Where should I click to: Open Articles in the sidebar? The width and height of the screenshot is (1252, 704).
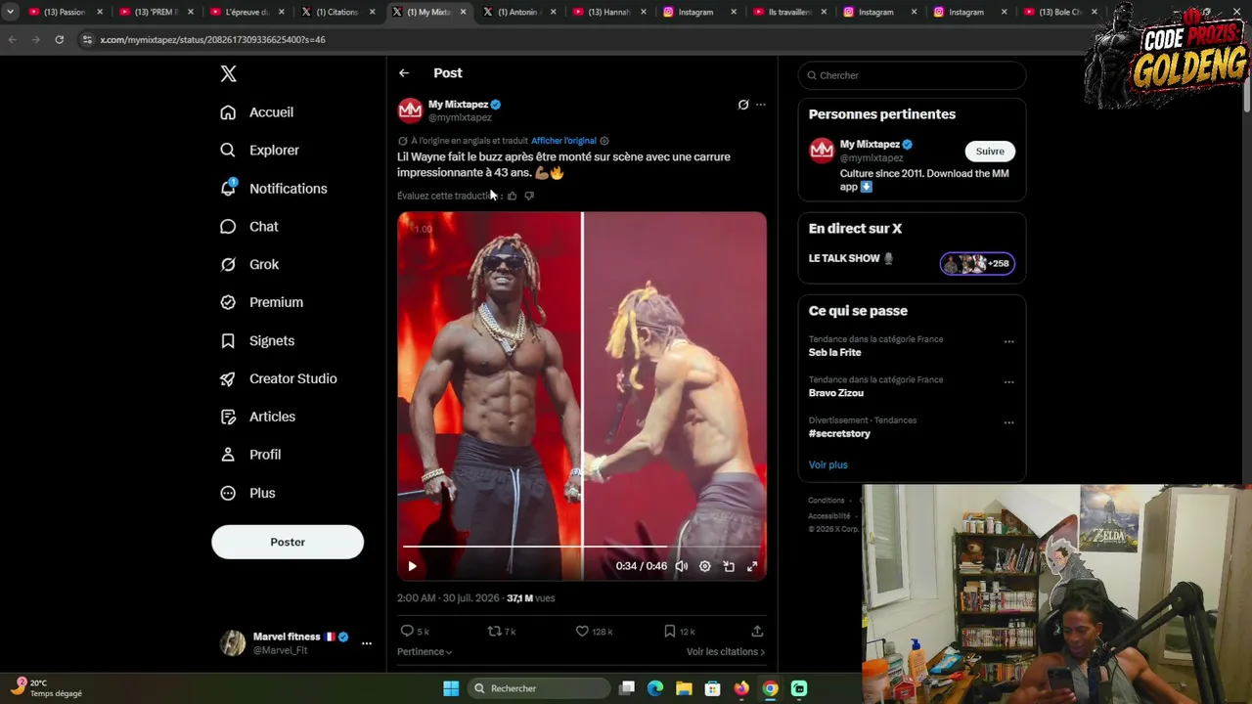258,418
